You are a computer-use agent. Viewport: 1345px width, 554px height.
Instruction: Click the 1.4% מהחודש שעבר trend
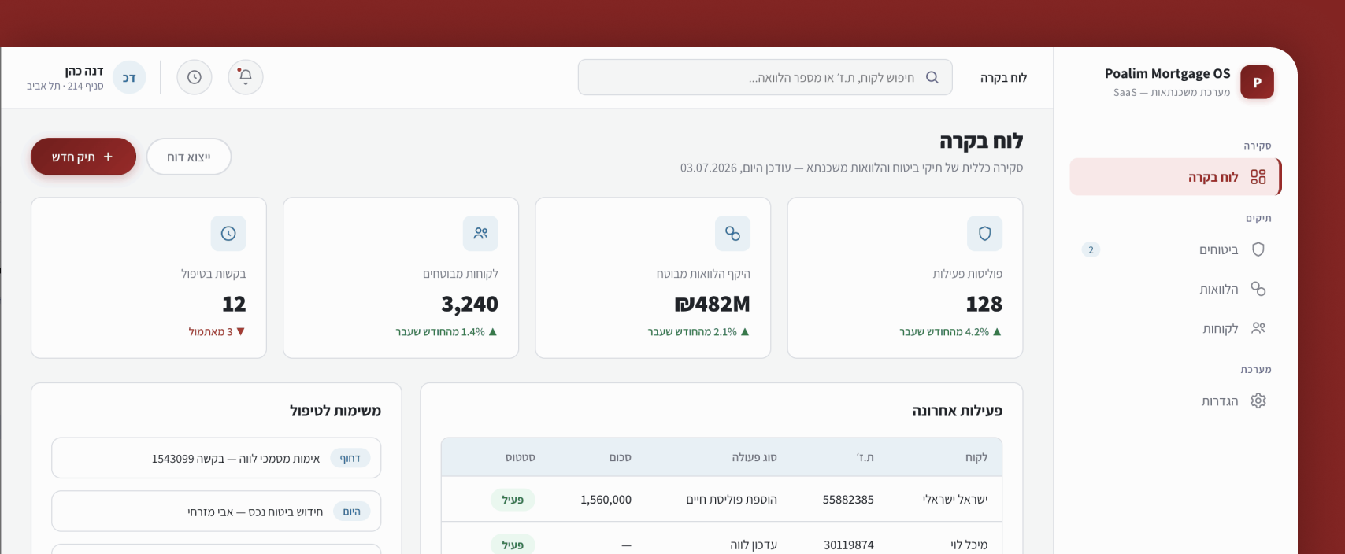click(446, 332)
